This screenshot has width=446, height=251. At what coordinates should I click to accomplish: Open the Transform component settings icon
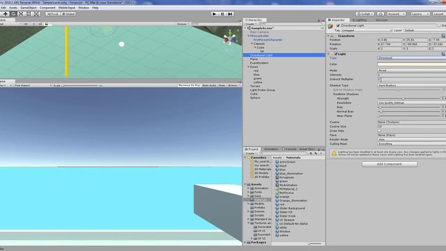pyautogui.click(x=443, y=36)
